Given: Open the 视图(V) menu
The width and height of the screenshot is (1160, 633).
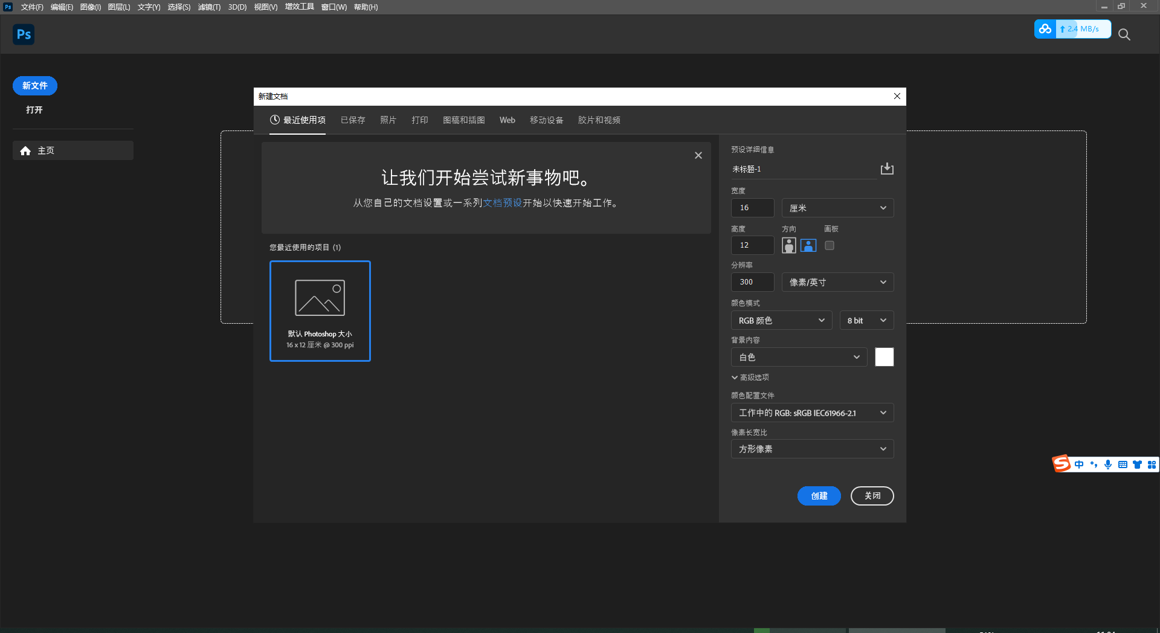Looking at the screenshot, I should tap(266, 7).
